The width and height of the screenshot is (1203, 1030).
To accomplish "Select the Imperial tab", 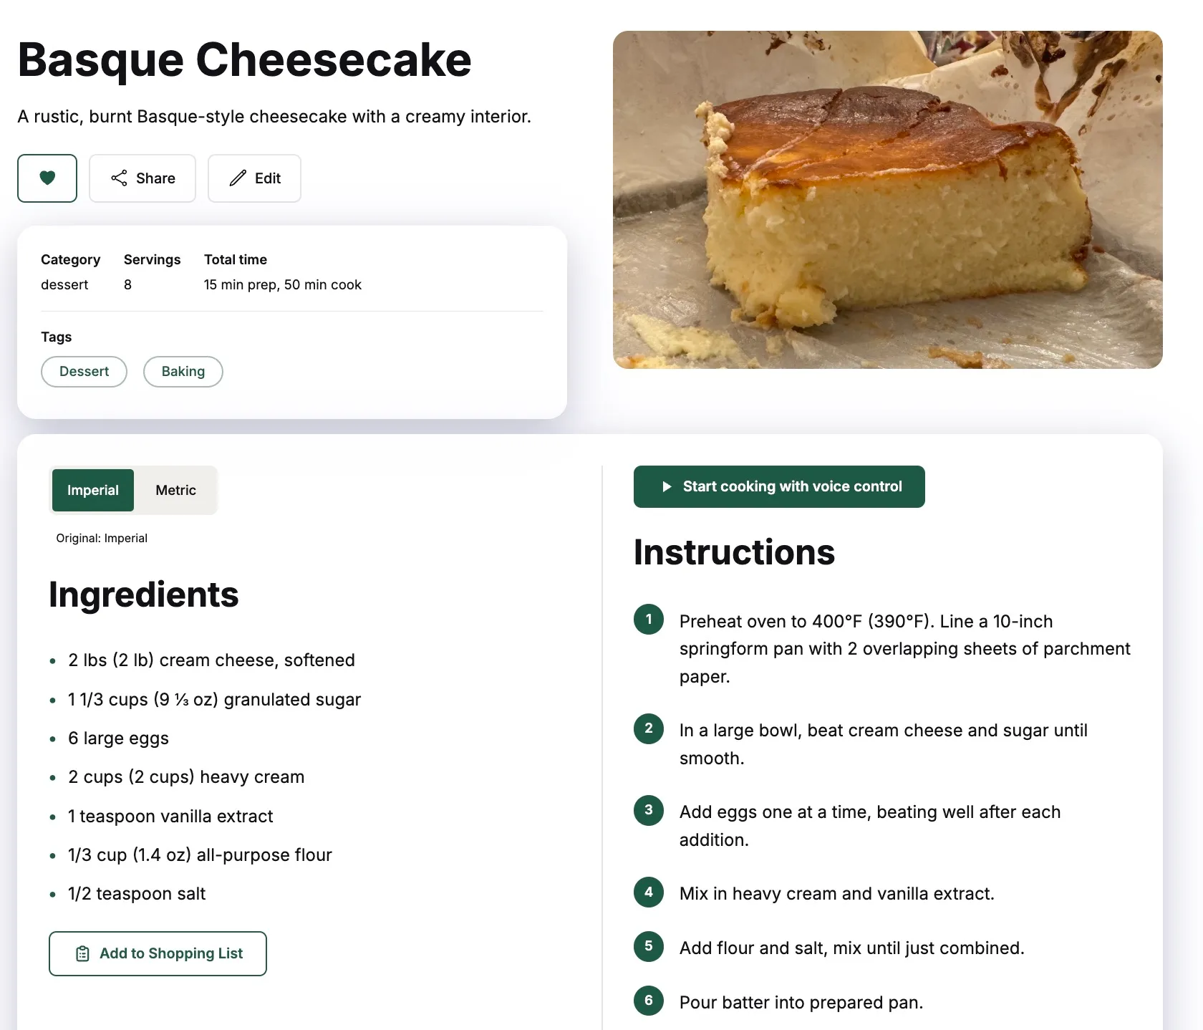I will pos(92,490).
